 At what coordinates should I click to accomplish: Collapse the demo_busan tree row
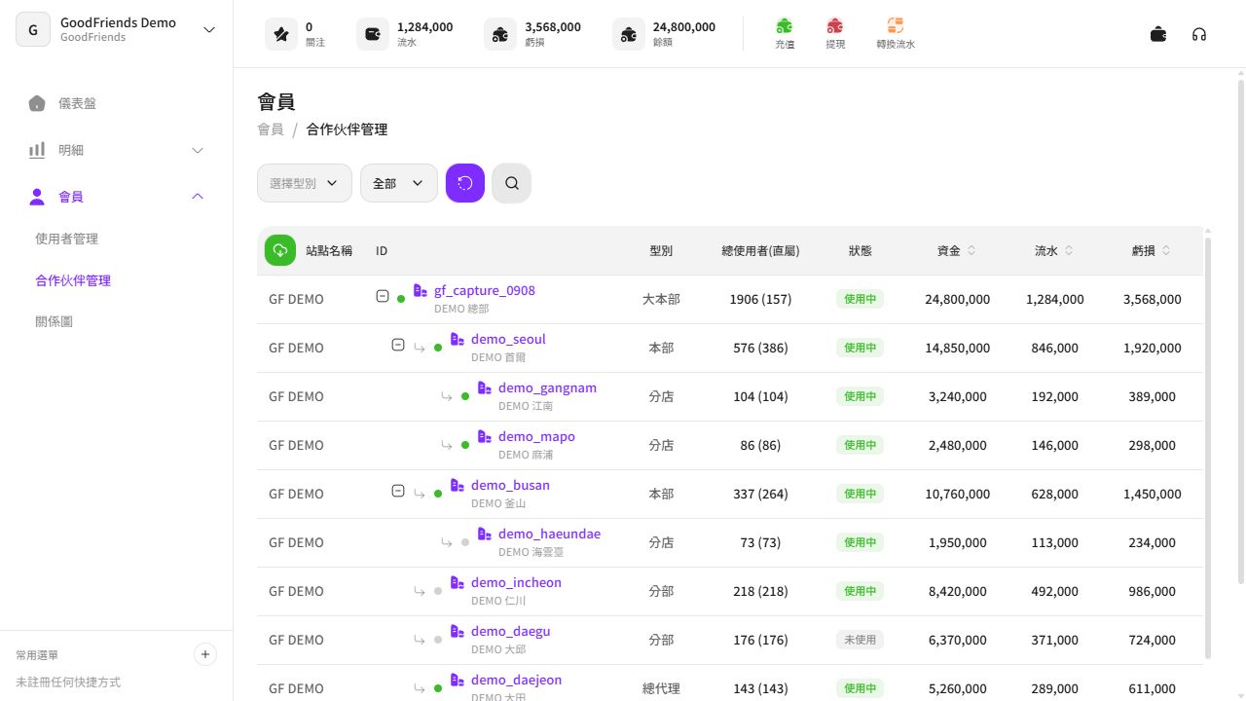398,491
